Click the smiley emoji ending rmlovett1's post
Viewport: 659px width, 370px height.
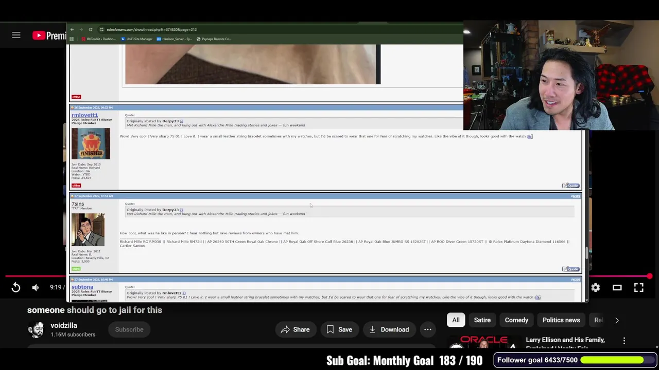[530, 136]
